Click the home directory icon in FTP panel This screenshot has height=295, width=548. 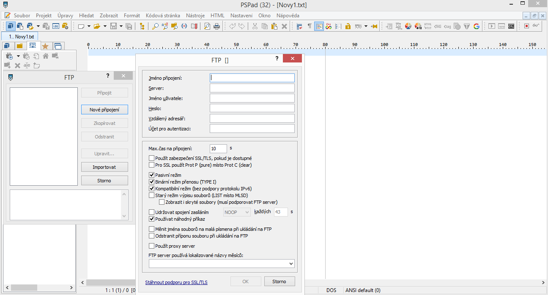click(x=46, y=56)
